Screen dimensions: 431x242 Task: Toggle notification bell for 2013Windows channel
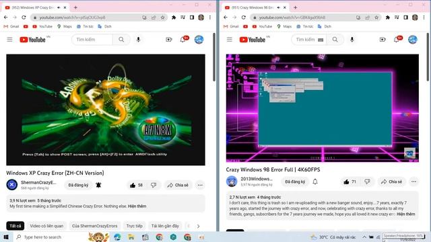click(315, 182)
